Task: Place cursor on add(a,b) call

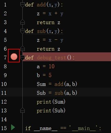Action: pos(66,84)
